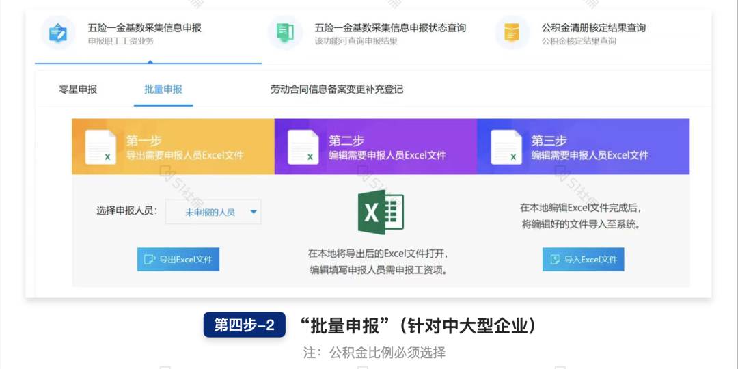
Task: Click the 第三步 Excel file icon
Action: (506, 147)
